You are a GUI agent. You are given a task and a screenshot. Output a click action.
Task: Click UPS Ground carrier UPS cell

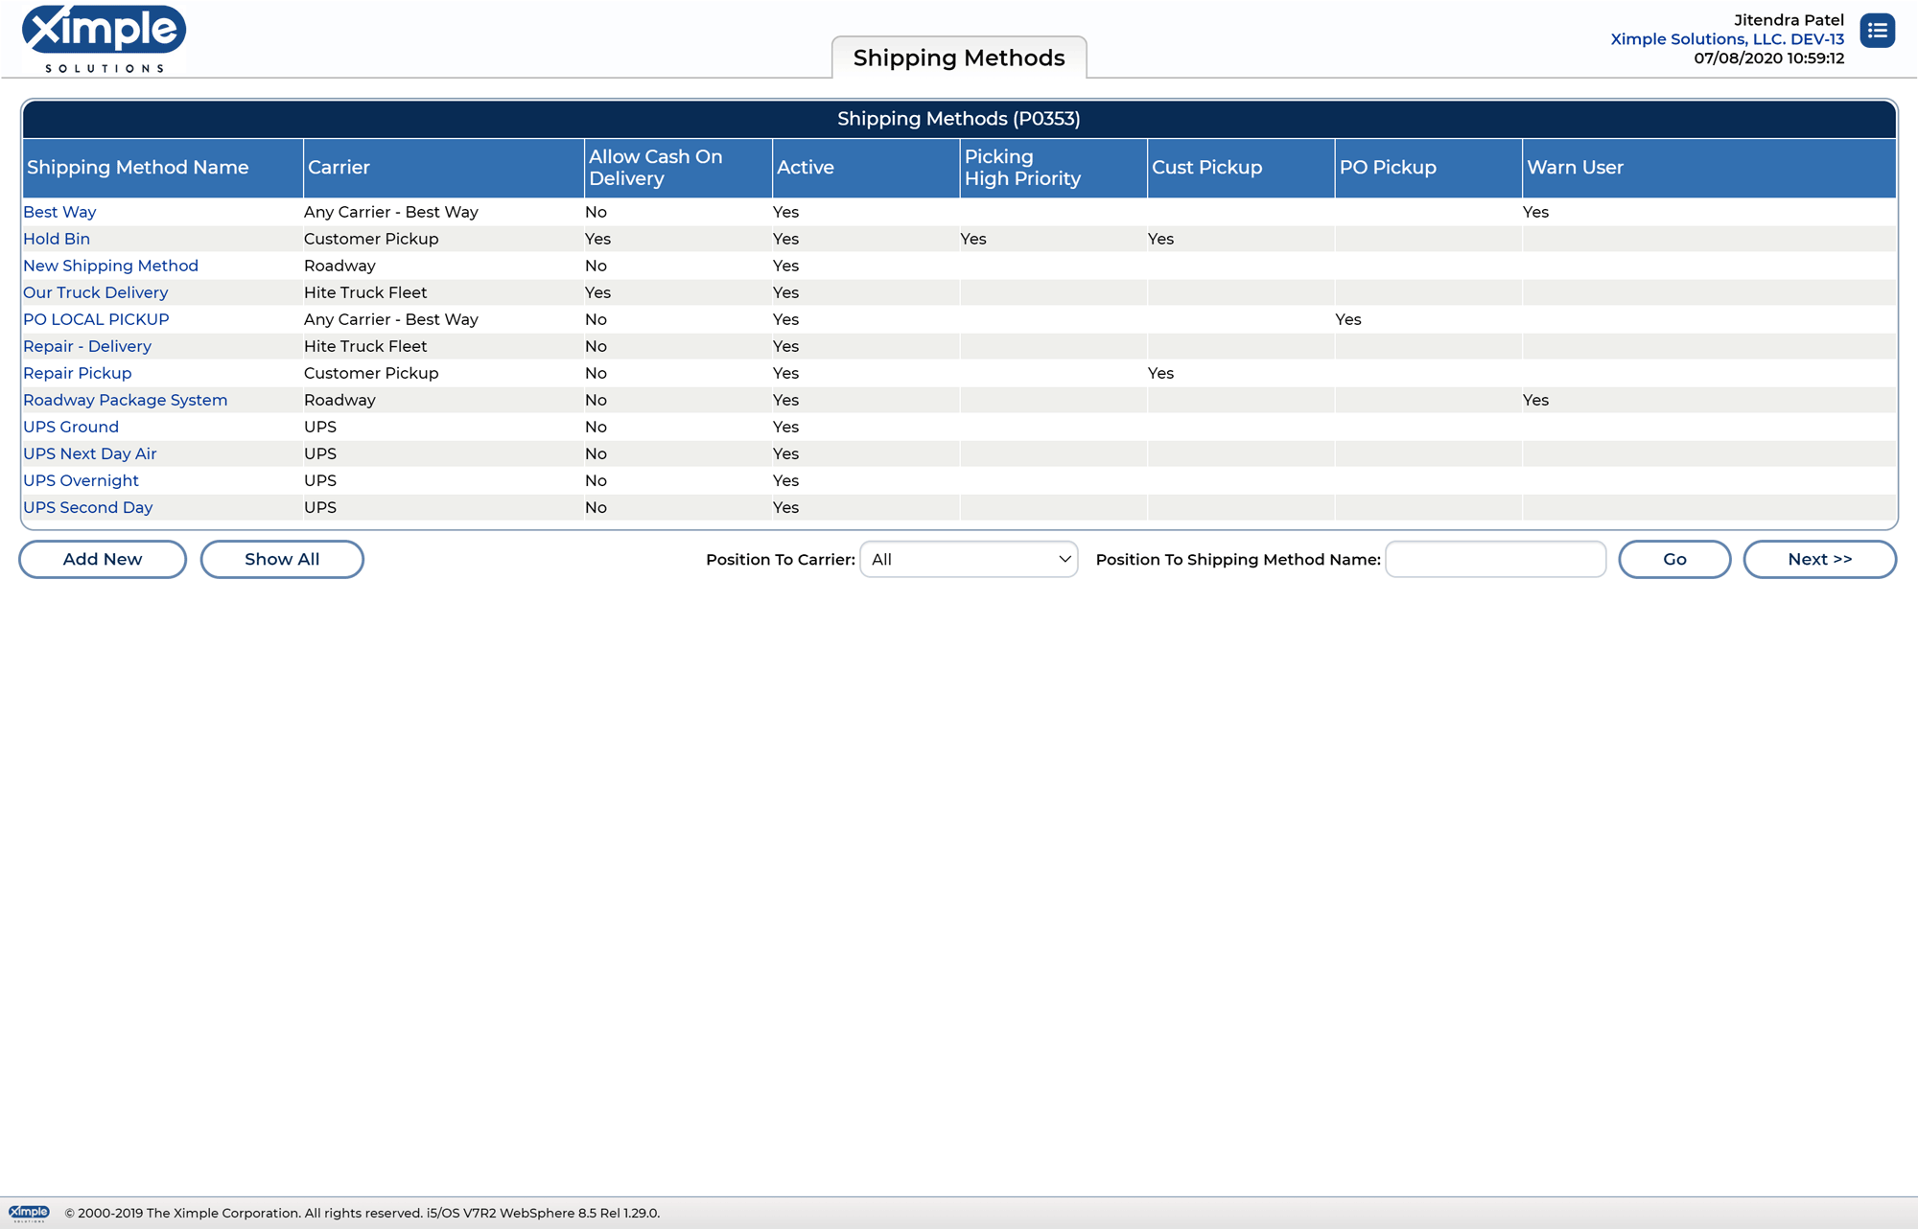tap(444, 427)
